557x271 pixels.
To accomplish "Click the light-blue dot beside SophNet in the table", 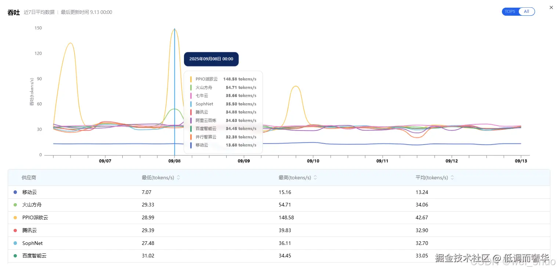I will 15,243.
